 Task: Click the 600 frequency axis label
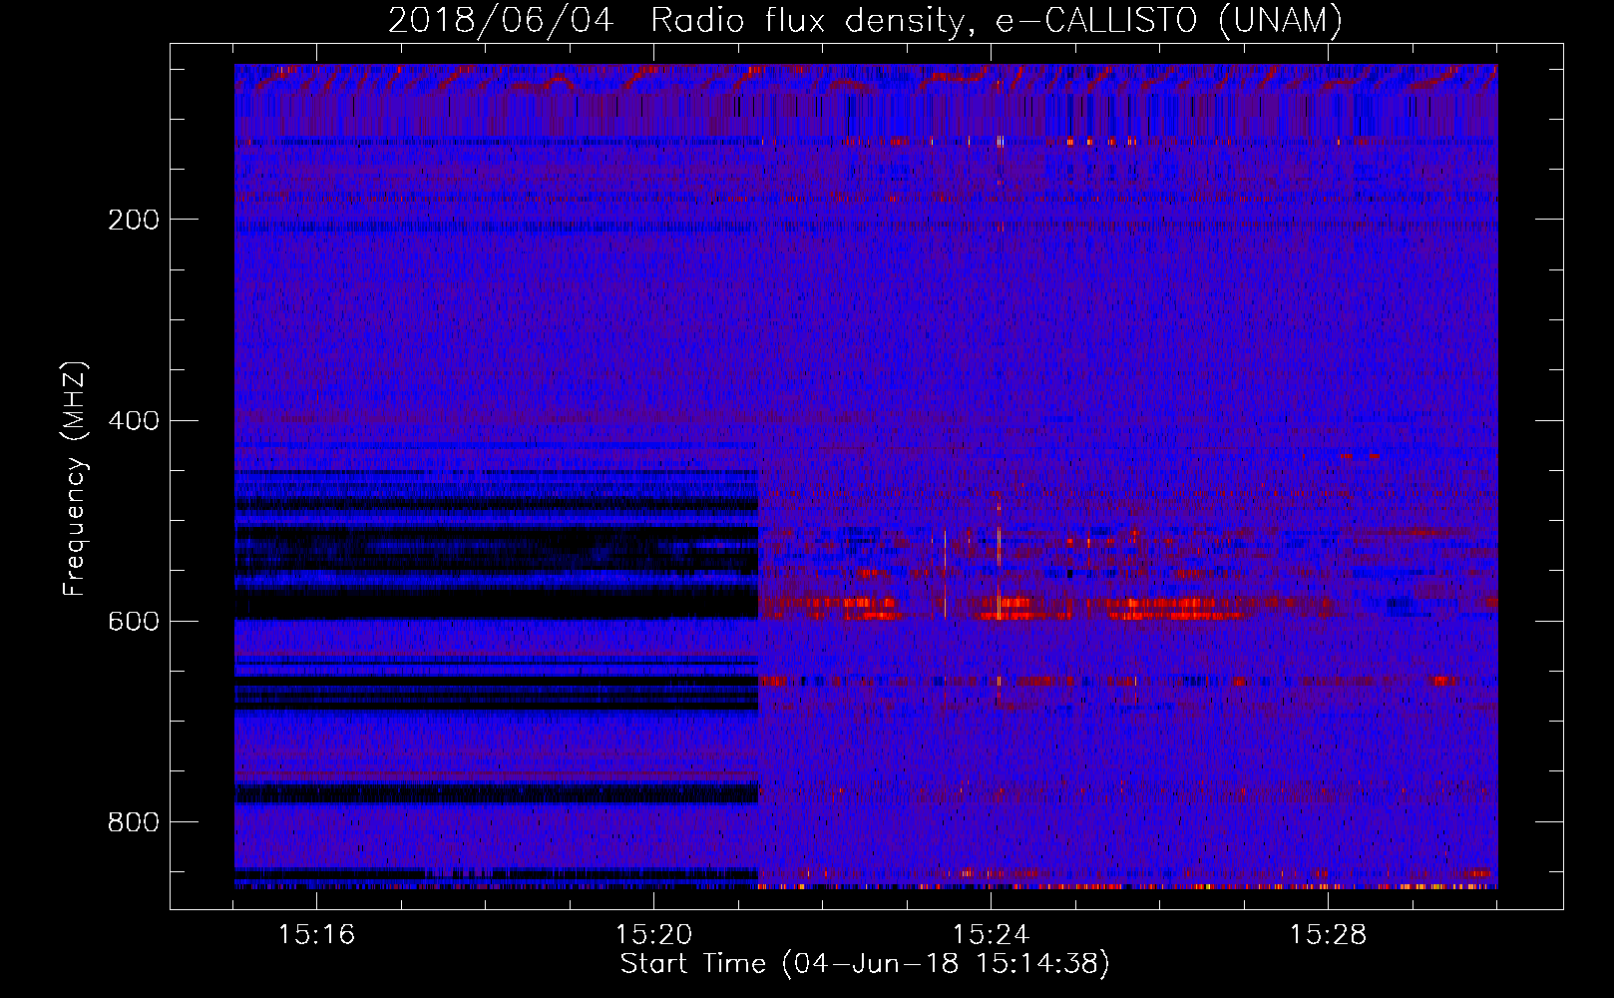134,621
